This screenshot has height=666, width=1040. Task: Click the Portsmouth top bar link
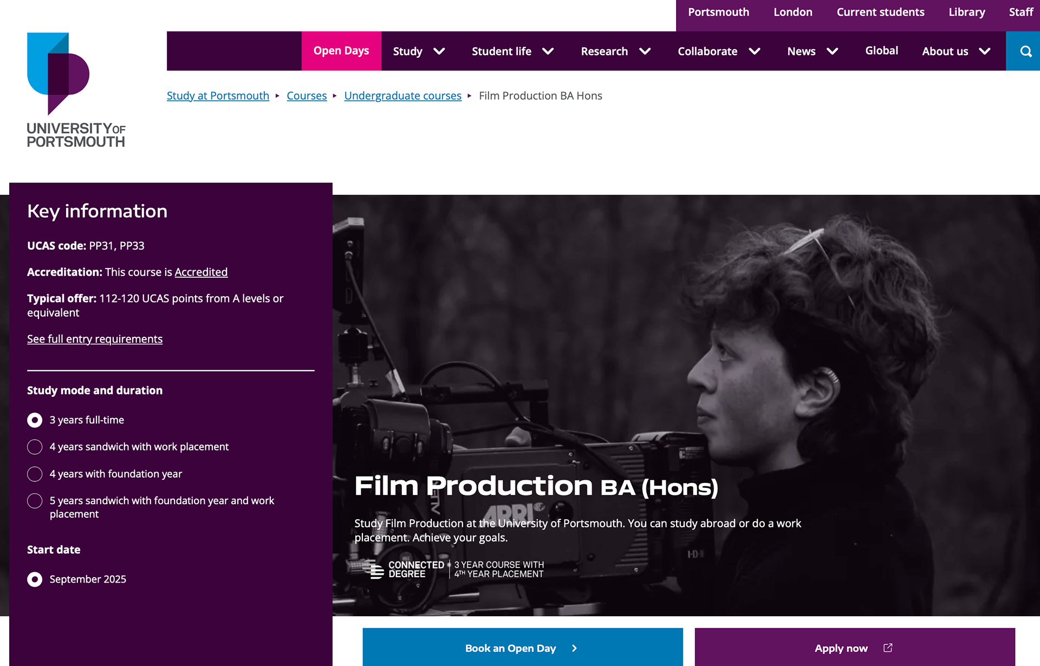718,12
